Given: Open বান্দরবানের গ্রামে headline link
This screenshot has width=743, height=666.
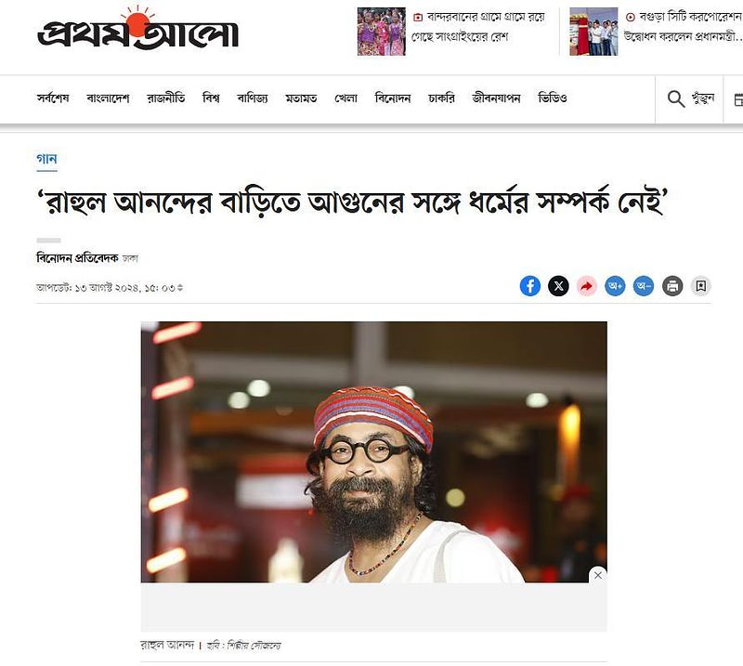Looking at the screenshot, I should 478,27.
